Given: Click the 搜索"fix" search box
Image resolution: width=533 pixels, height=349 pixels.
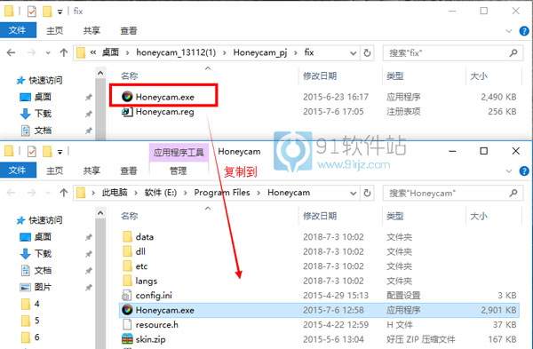Looking at the screenshot, I should [x=452, y=53].
